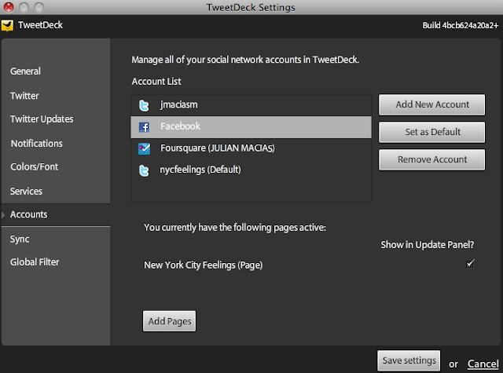The height and width of the screenshot is (373, 503).
Task: Click the Build 4bcb624a20a2+ version text
Action: point(460,25)
